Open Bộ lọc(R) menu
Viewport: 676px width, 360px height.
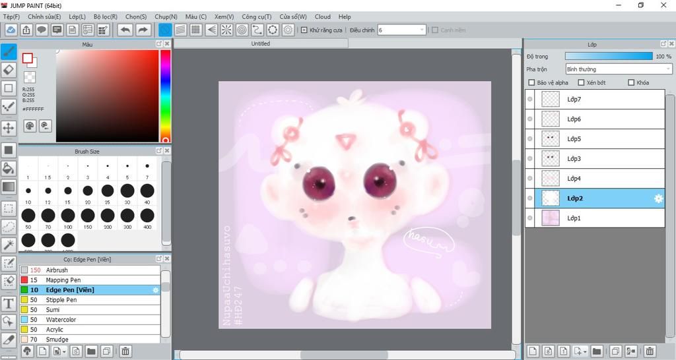click(106, 16)
